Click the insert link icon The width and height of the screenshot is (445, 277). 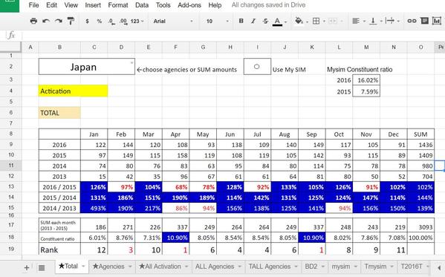[412, 21]
